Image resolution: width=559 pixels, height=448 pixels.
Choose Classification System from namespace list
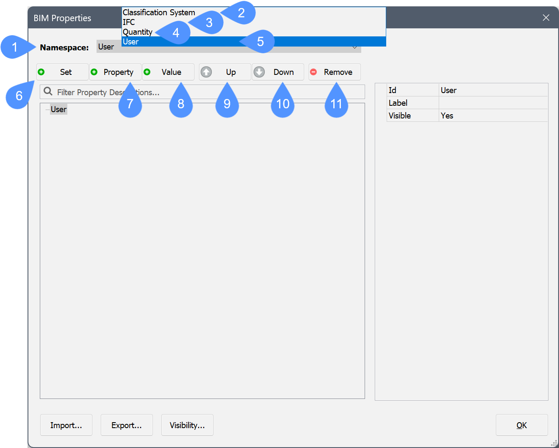click(159, 12)
